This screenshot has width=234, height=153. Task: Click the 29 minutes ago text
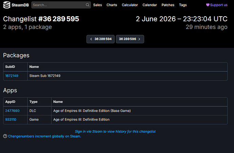207,27
